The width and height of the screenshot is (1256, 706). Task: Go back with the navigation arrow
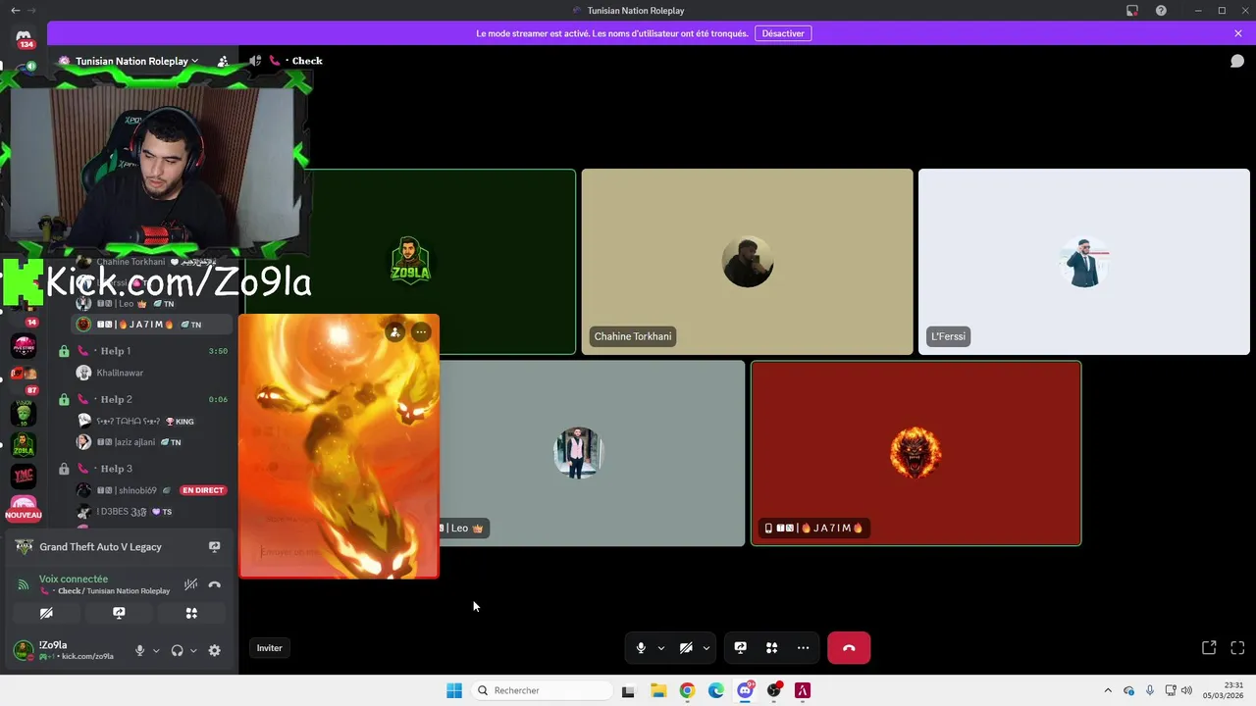pyautogui.click(x=16, y=11)
